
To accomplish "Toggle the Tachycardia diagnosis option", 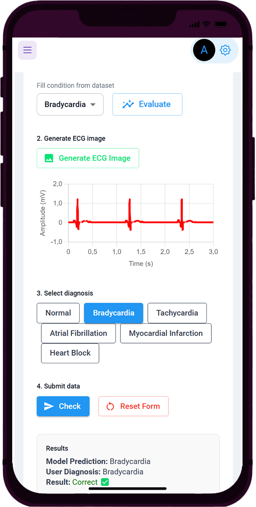I will (x=177, y=313).
